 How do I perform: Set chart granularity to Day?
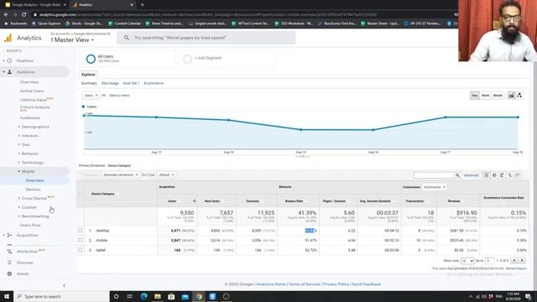coord(475,96)
